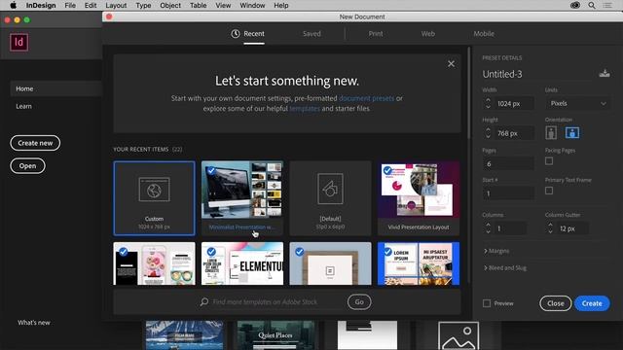Select portrait orientation icon
This screenshot has width=623, height=350.
(551, 132)
